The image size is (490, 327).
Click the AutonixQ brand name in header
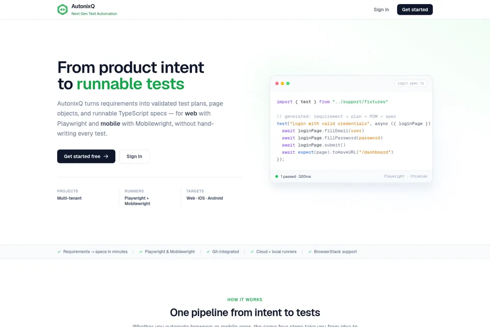point(83,6)
